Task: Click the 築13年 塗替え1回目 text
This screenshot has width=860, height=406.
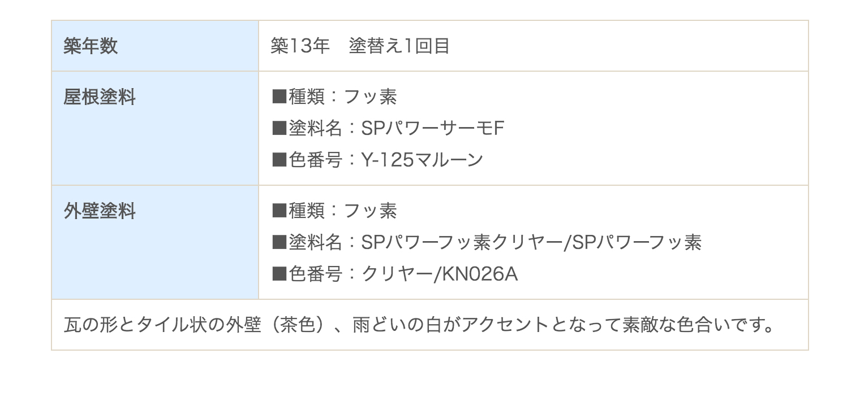Action: pos(360,46)
